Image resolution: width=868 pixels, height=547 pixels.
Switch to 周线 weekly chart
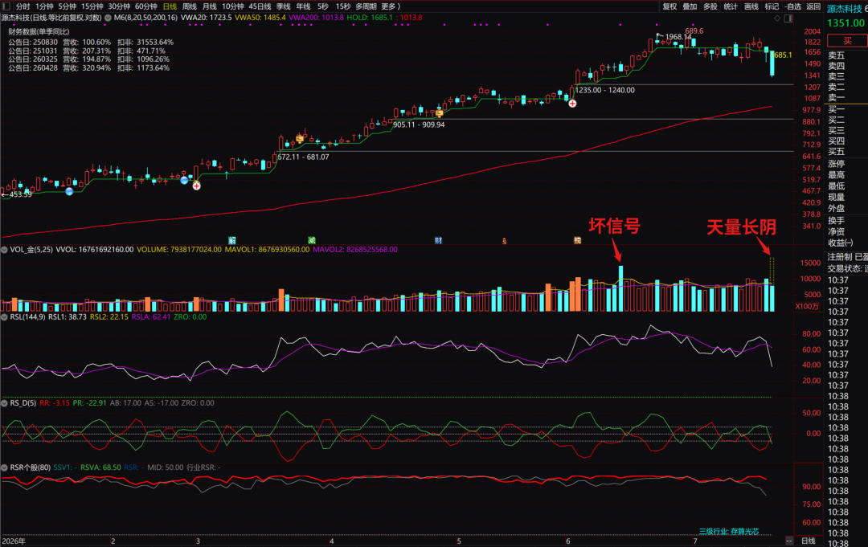pos(190,6)
